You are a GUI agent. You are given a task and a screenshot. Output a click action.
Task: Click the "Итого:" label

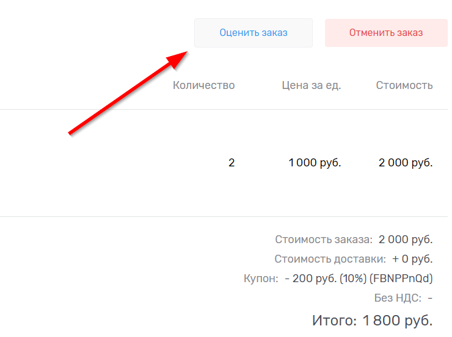coord(334,320)
